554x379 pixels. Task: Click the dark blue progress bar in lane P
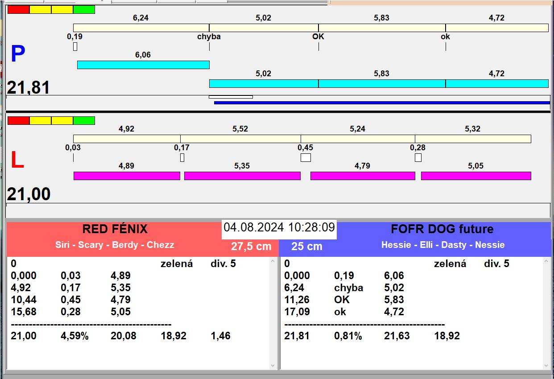click(x=382, y=103)
